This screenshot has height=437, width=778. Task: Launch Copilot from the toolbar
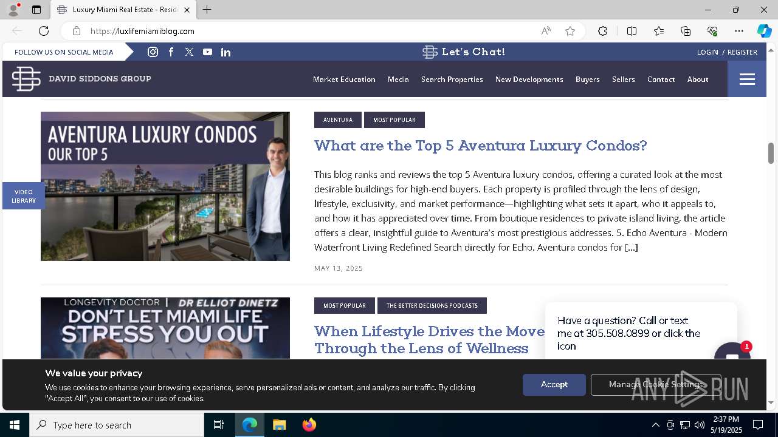[x=764, y=31]
